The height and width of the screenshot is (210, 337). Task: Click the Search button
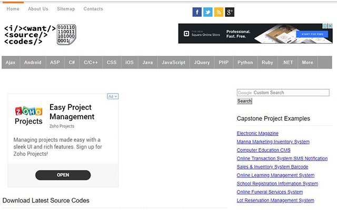point(244,101)
